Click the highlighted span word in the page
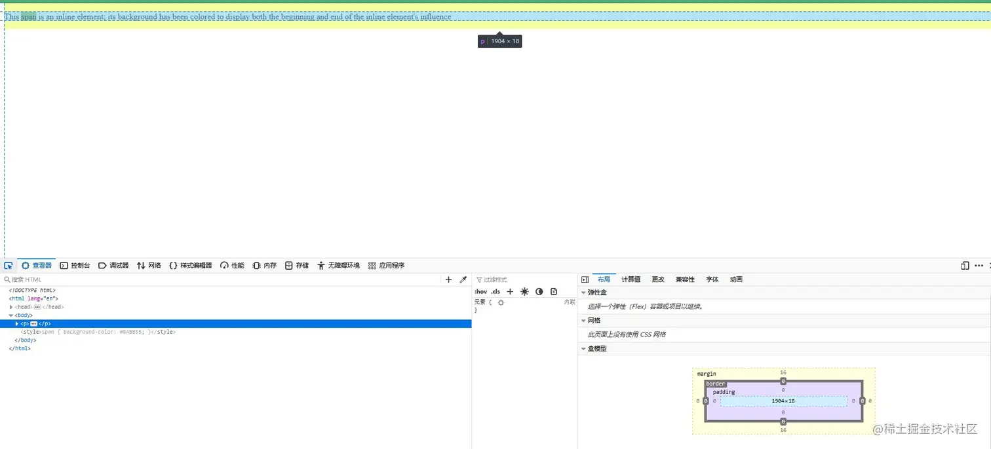 point(29,17)
